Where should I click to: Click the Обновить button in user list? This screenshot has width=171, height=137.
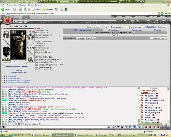click(154, 88)
